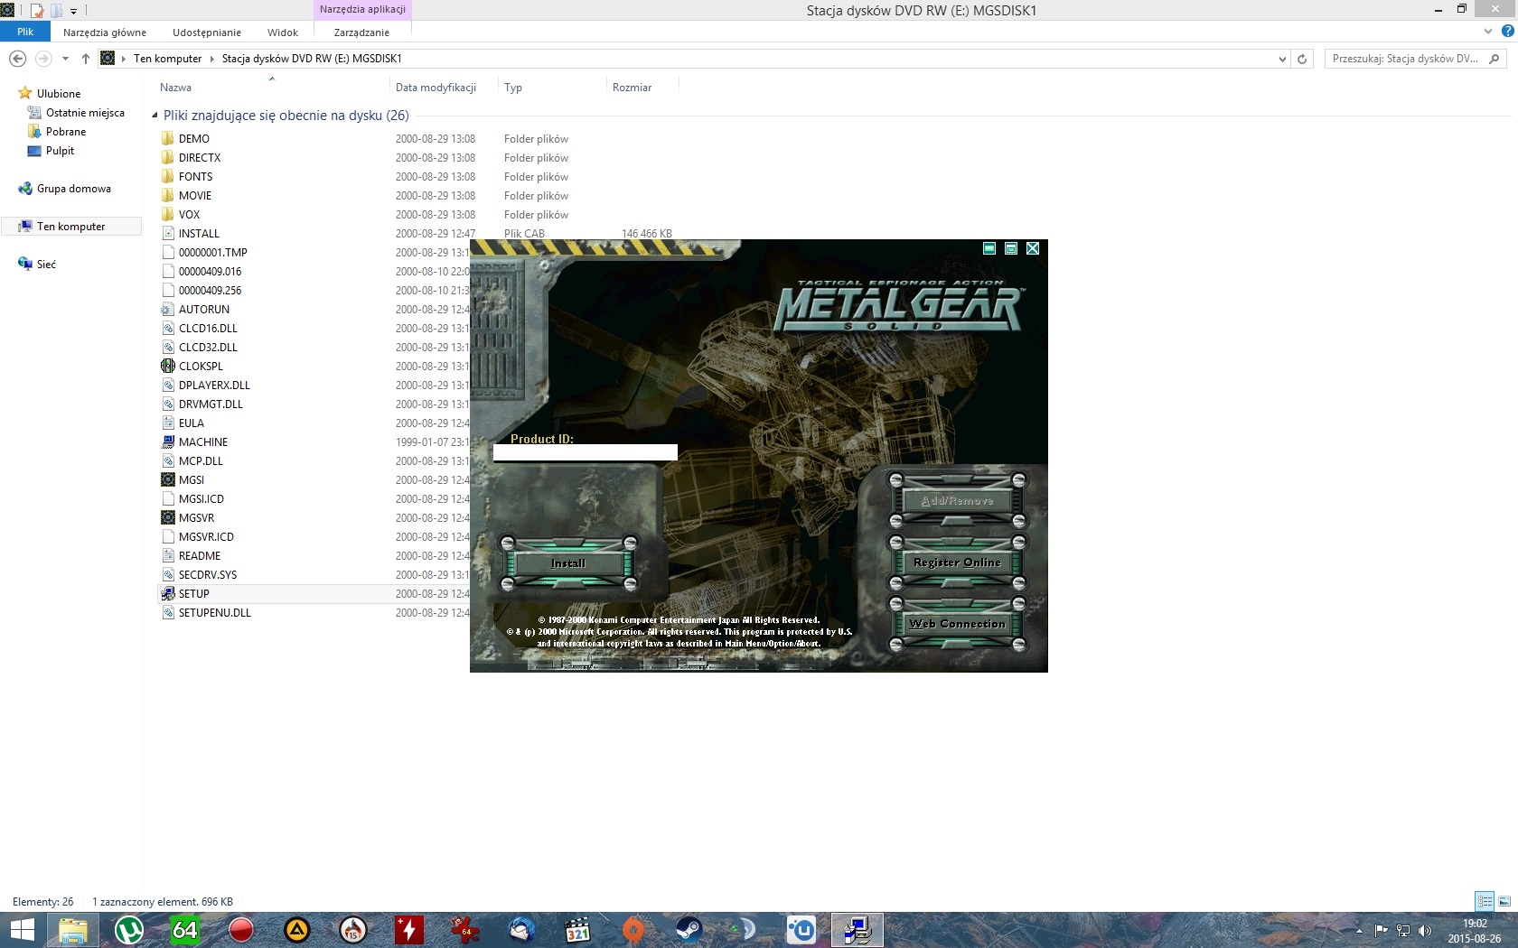Open the Plik ribbon tab
This screenshot has width=1518, height=948.
pyautogui.click(x=25, y=32)
